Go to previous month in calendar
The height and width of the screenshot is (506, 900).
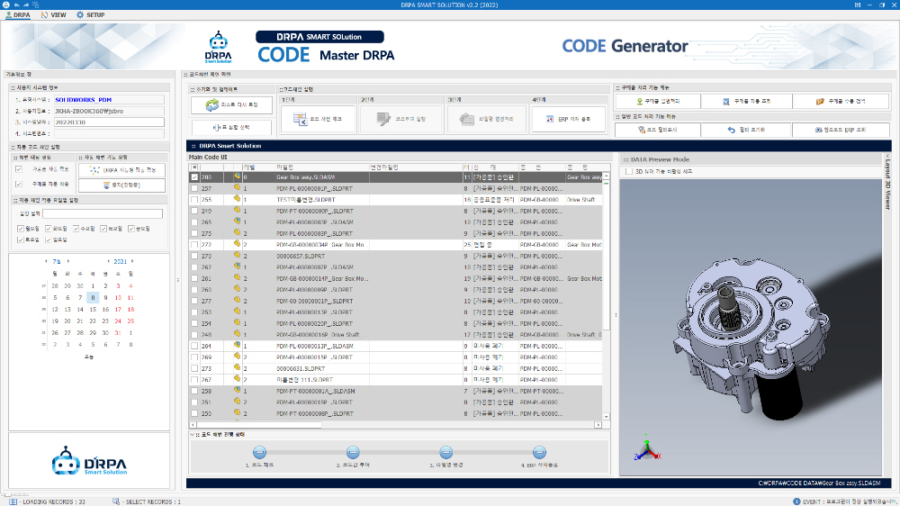tap(46, 261)
